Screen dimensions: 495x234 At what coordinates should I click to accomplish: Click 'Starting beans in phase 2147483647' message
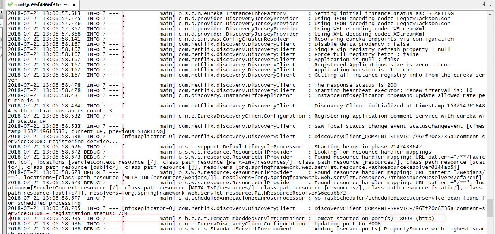coord(367,146)
